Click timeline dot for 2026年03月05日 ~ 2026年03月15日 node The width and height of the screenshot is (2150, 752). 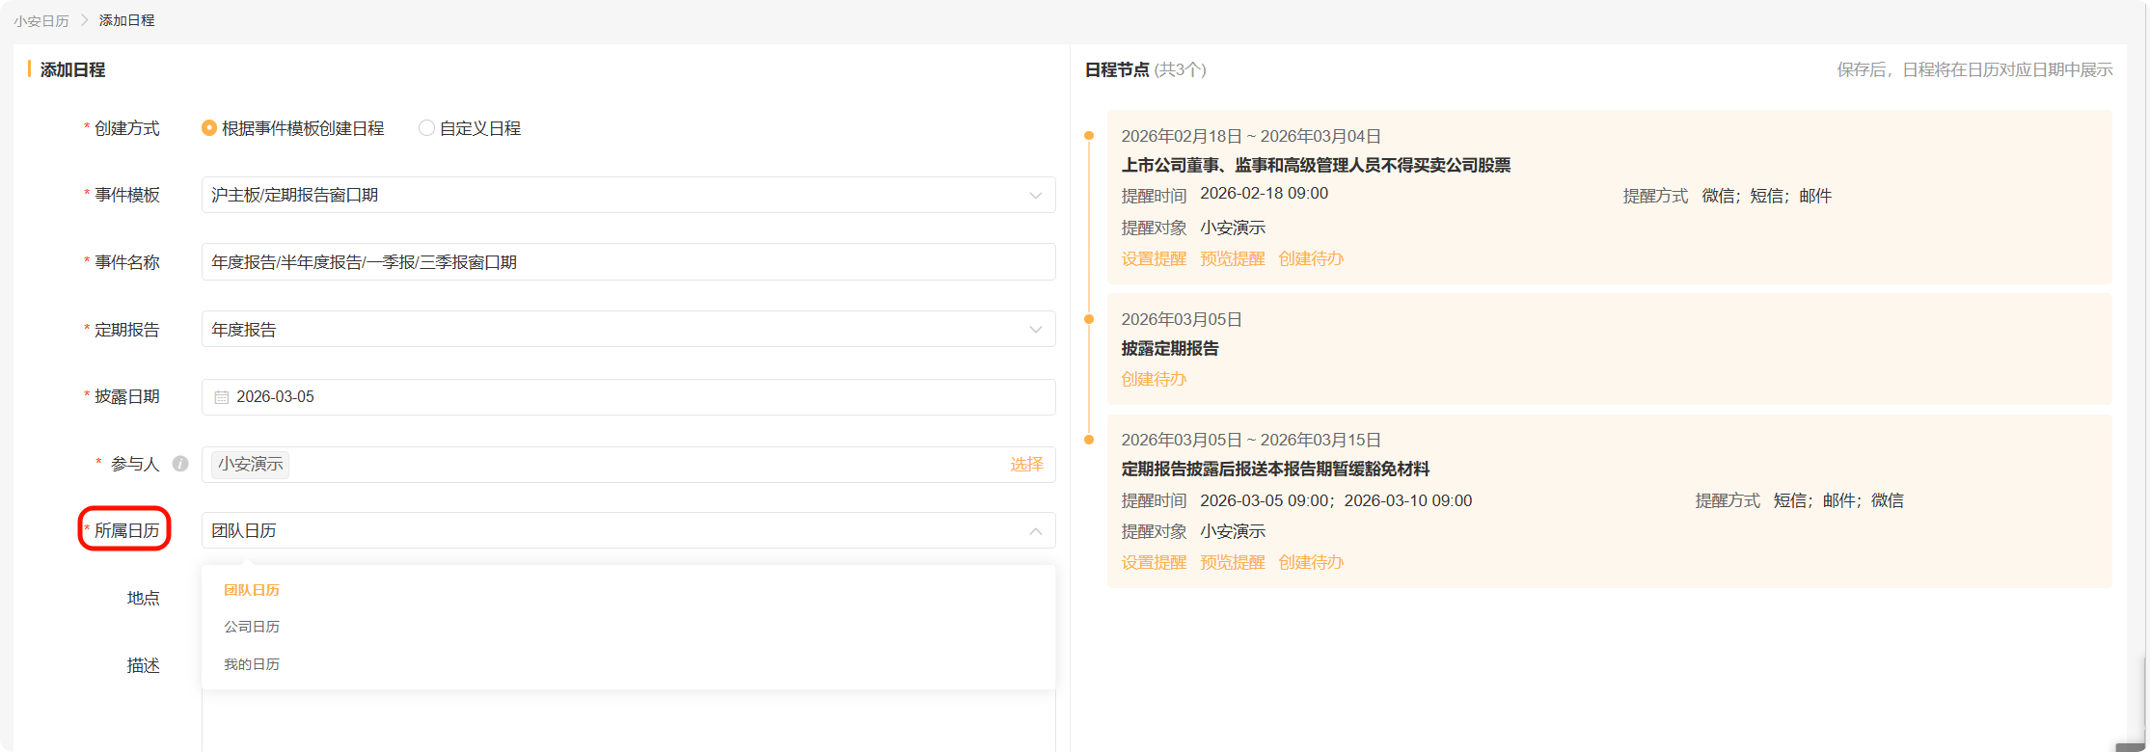pyautogui.click(x=1089, y=440)
